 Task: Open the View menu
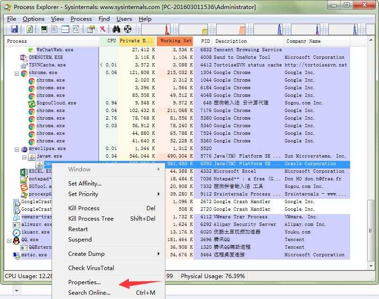[x=57, y=19]
